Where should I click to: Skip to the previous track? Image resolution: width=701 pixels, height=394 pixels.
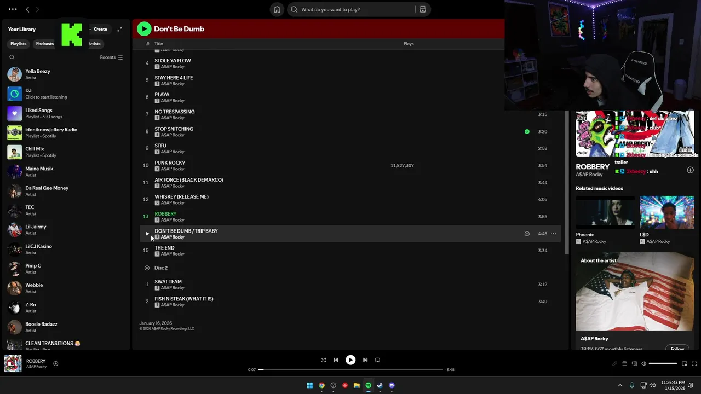click(336, 360)
